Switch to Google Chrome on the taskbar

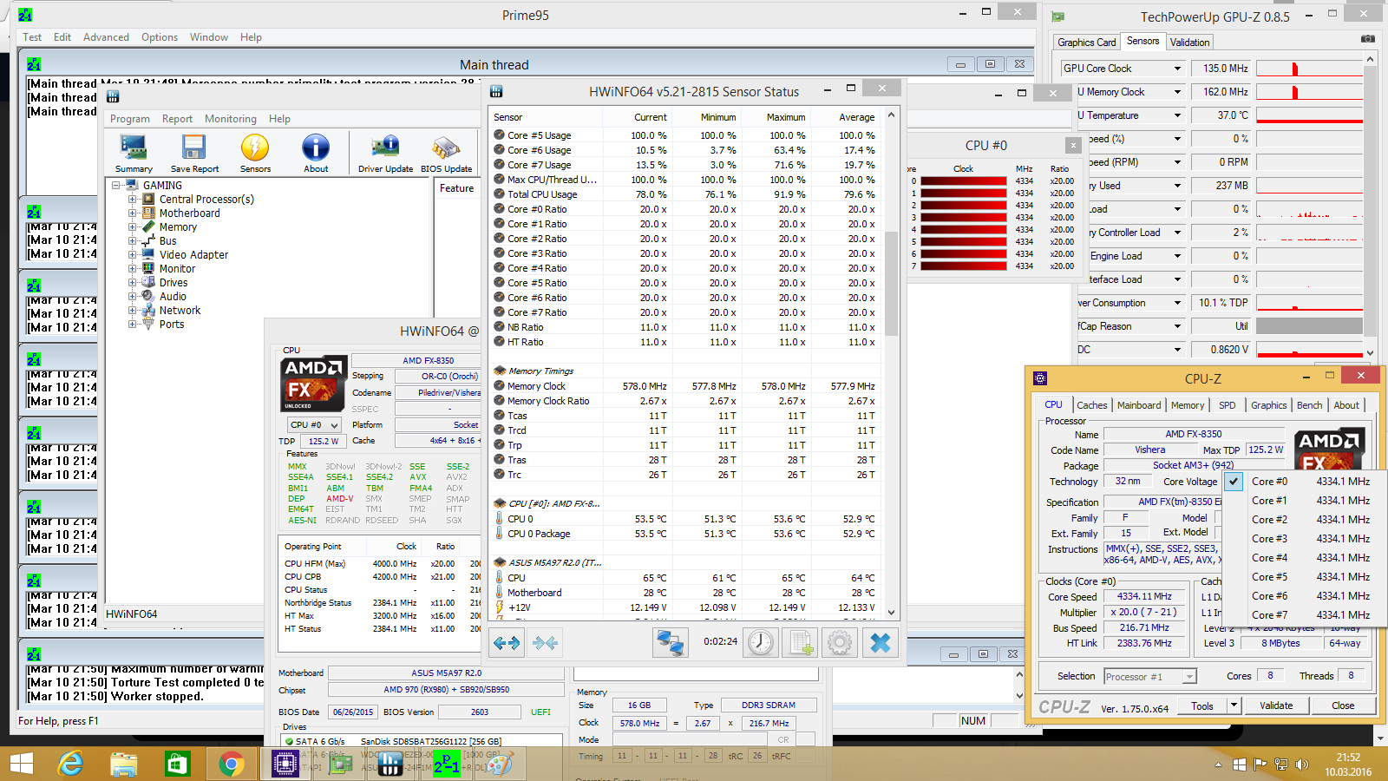pos(231,764)
